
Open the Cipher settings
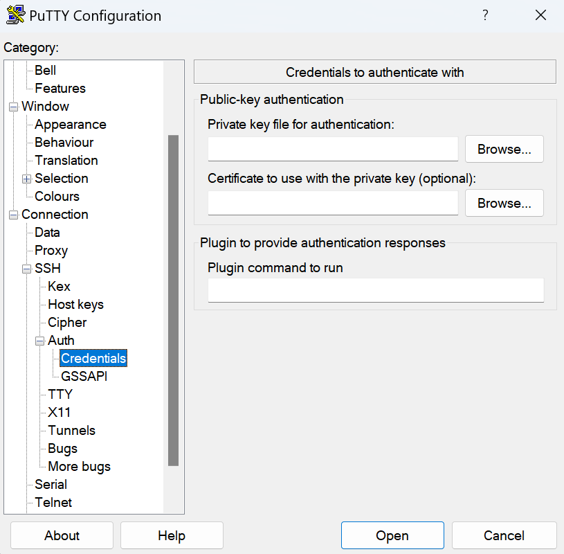pos(67,322)
